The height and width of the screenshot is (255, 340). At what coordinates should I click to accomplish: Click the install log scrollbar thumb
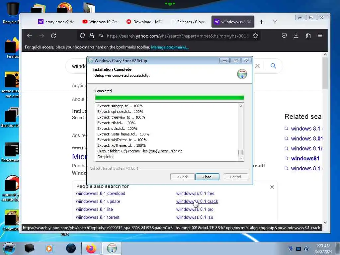[241, 152]
